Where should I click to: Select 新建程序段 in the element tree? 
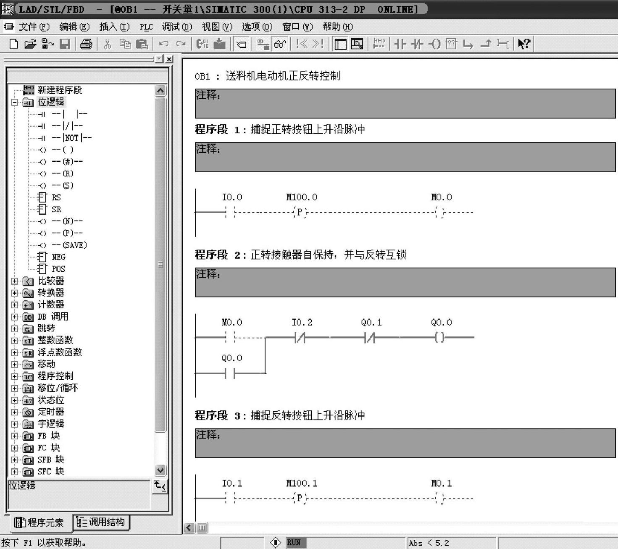(x=59, y=90)
